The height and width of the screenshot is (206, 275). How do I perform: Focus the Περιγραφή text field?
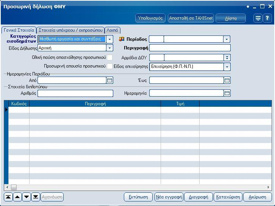point(190,48)
